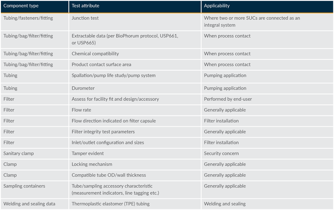Click the Durometer cell
The width and height of the screenshot is (334, 210).
coord(83,88)
